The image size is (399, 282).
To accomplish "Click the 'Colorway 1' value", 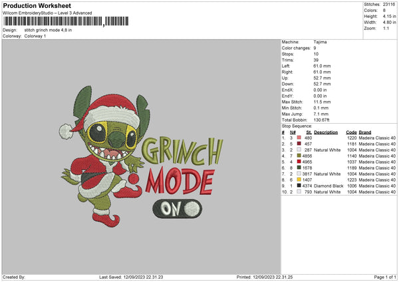I will pos(35,36).
